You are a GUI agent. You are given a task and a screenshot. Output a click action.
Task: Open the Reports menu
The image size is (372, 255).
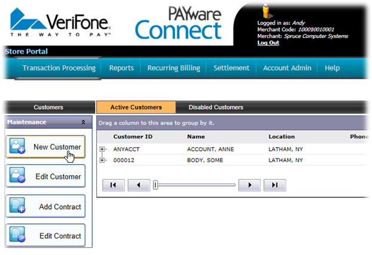coord(121,68)
